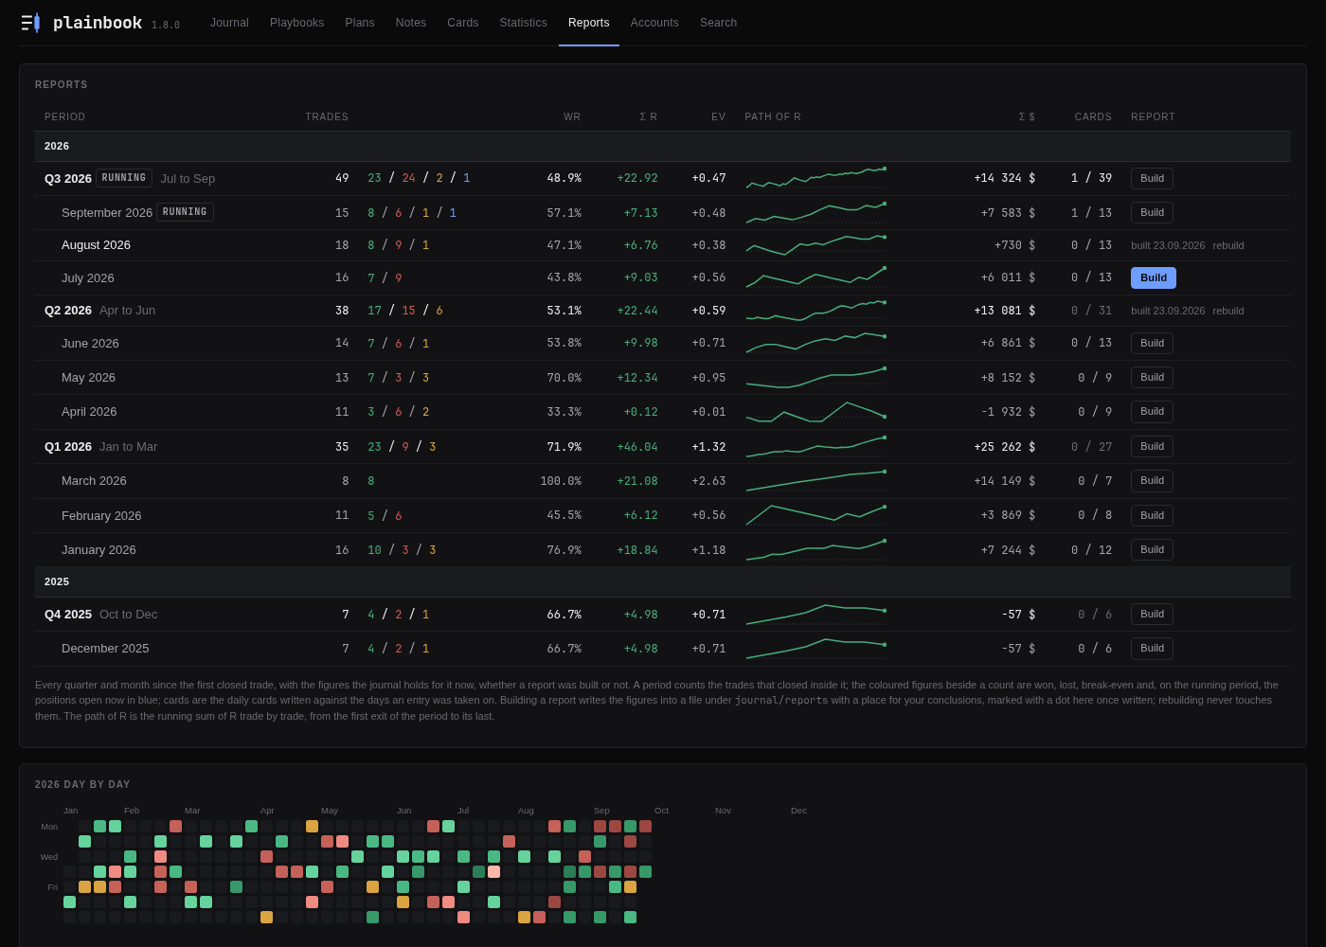Switch to the Statistics tab

[x=523, y=23]
